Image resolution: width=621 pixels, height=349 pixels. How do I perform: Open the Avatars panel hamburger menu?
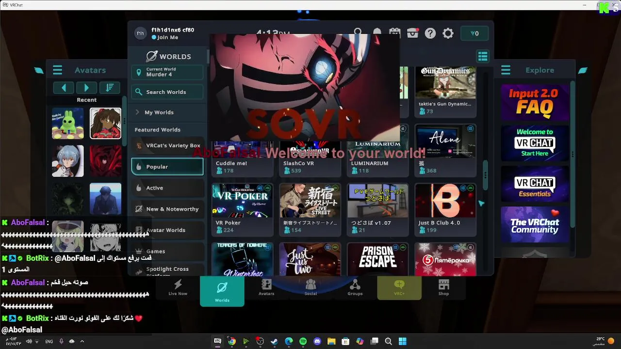click(x=57, y=70)
